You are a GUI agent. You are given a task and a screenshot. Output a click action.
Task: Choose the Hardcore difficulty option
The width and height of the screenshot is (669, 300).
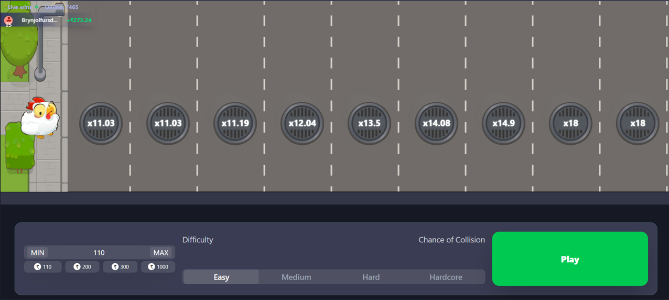tap(446, 277)
